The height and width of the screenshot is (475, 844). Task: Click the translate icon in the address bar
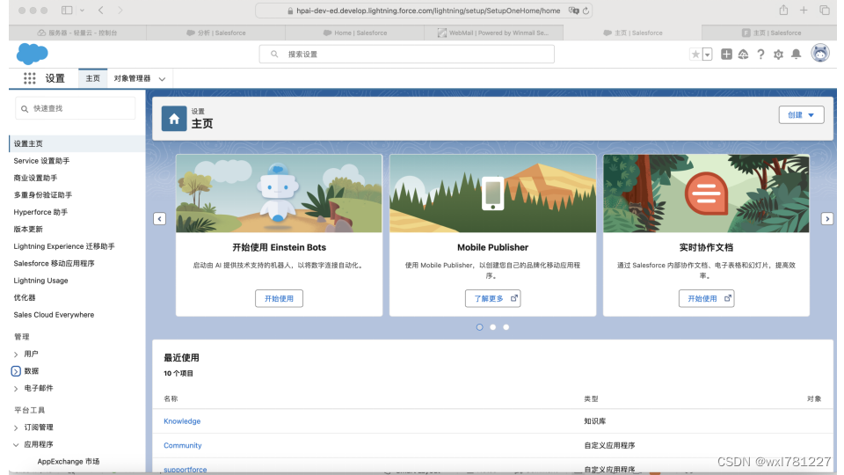tap(574, 11)
